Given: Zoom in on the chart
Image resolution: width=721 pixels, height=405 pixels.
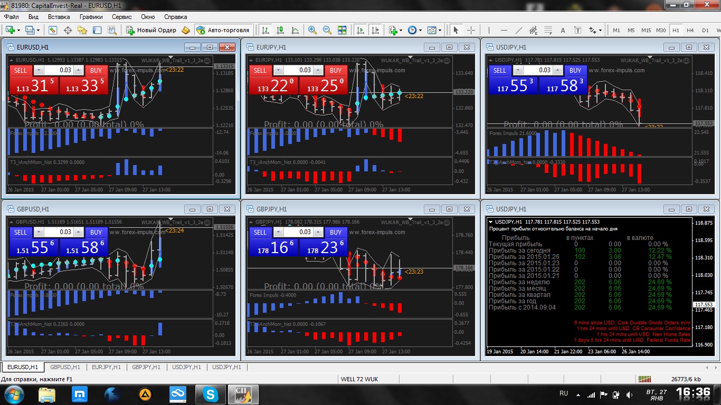Looking at the screenshot, I should click(x=312, y=30).
